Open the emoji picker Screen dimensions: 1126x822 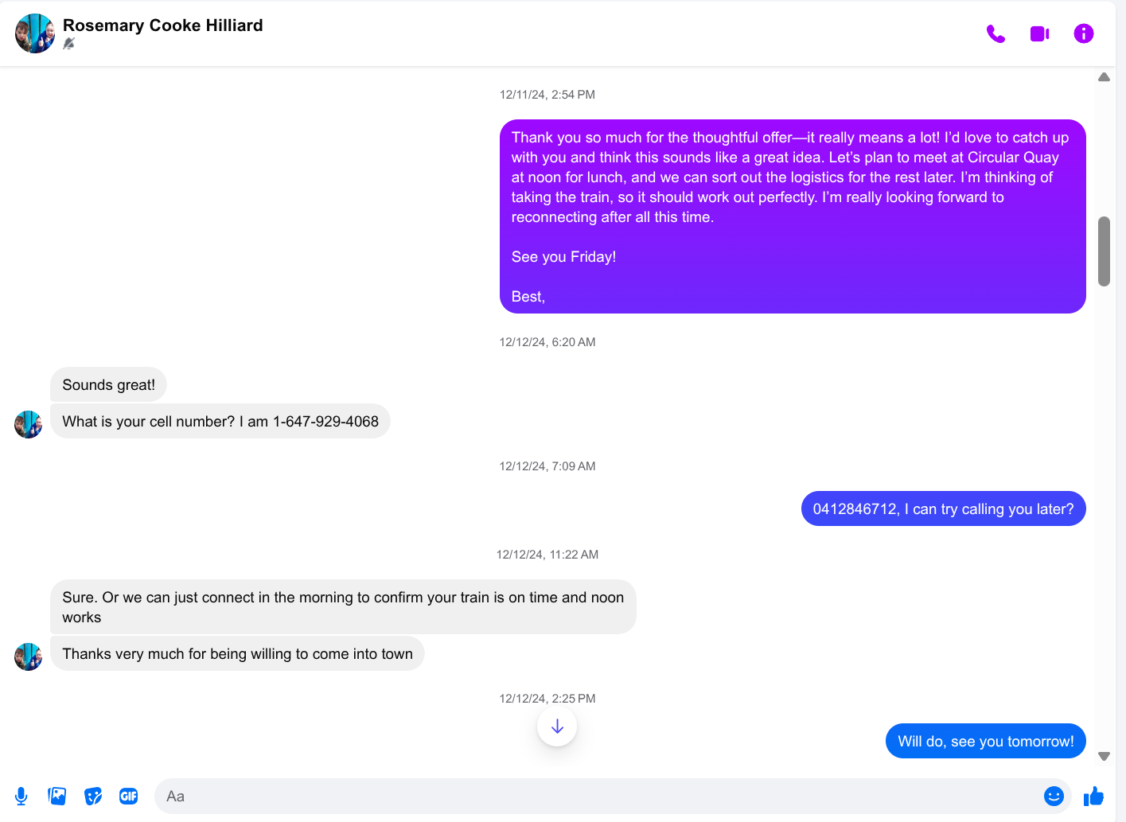[x=1054, y=796]
